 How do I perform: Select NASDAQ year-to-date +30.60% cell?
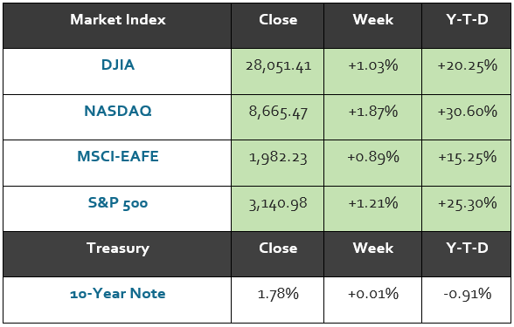[467, 118]
